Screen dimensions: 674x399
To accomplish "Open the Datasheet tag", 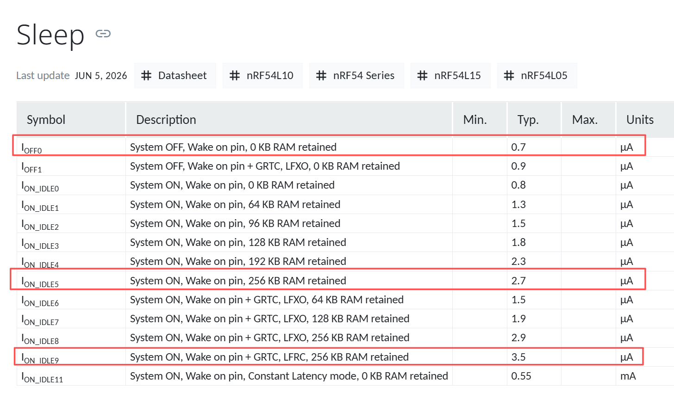I will click(x=175, y=75).
